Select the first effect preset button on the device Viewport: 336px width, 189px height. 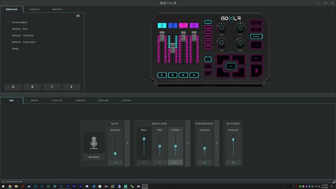click(208, 22)
